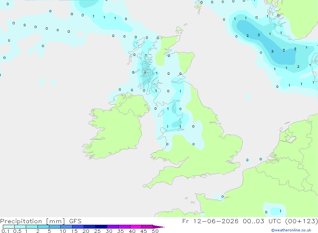Screen dimensions: 318x233
Task: Click the 1–2 mm legend color box
Action: coord(32,227)
